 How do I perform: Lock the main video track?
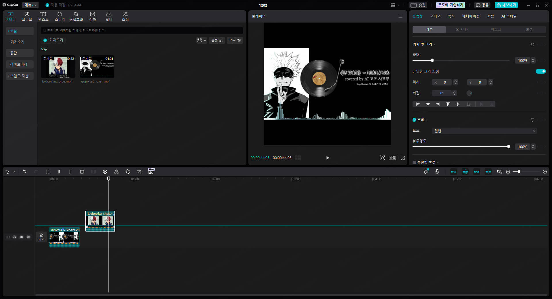[15, 237]
